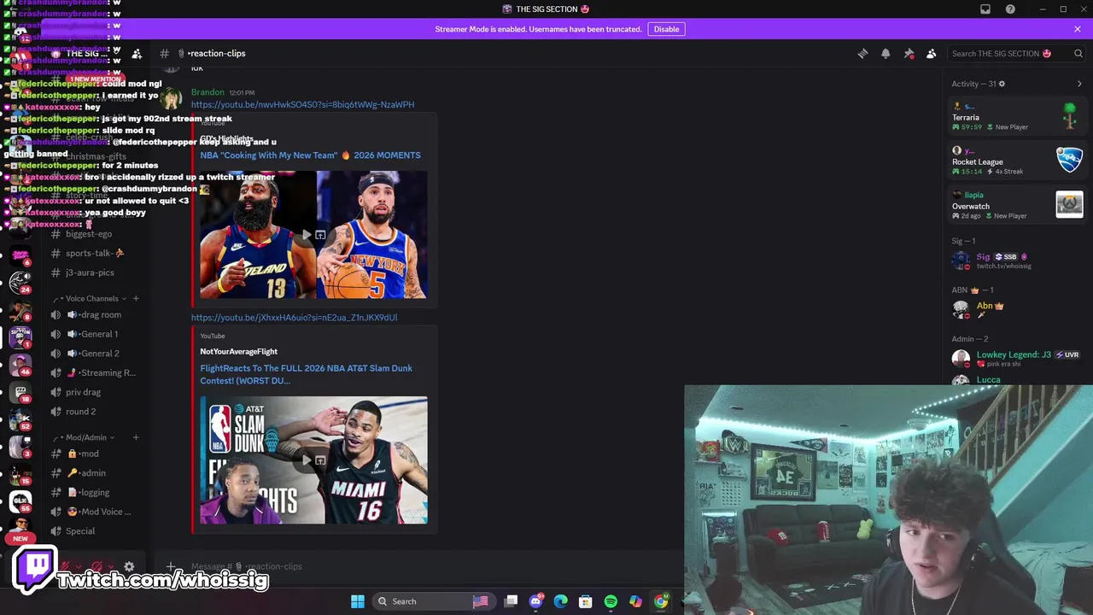
Task: Open the Terraria activity card
Action: coord(1018,116)
